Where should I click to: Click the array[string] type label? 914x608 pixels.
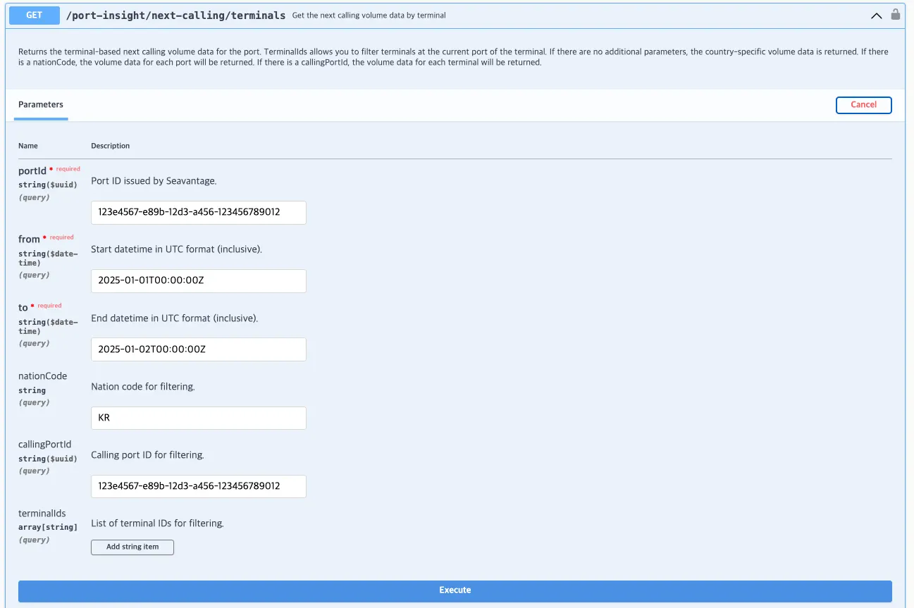pos(48,527)
